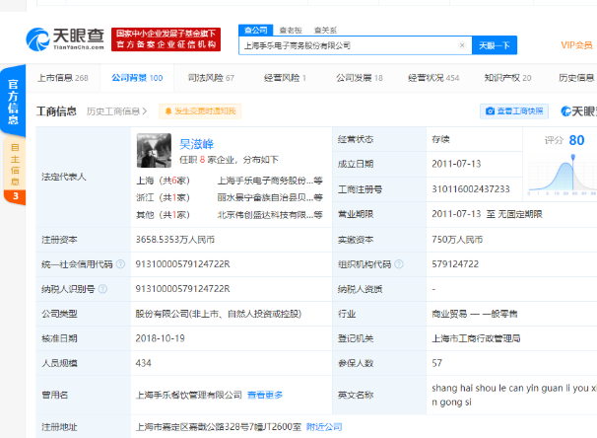
Task: Select the 查老板 search tab
Action: [291, 31]
